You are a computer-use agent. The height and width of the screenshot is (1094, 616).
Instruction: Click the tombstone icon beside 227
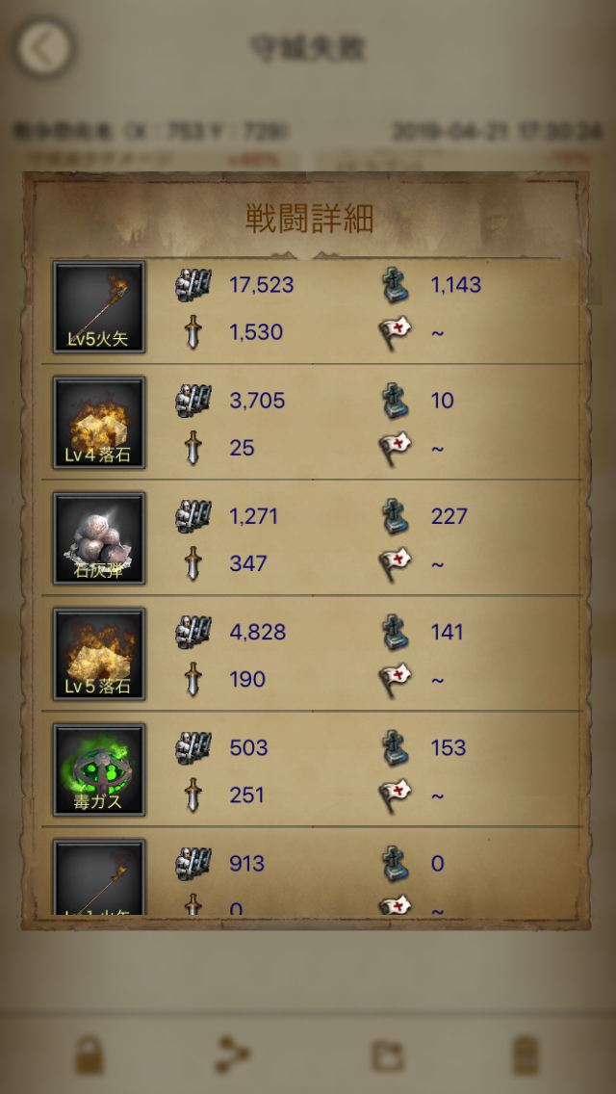click(x=395, y=517)
